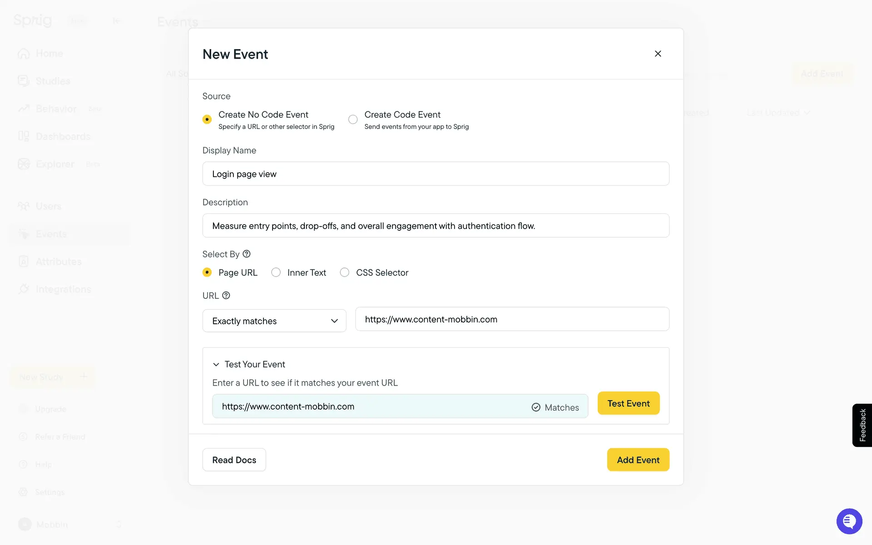This screenshot has height=545, width=872.
Task: Collapse the Test Your Event section
Action: pyautogui.click(x=216, y=364)
